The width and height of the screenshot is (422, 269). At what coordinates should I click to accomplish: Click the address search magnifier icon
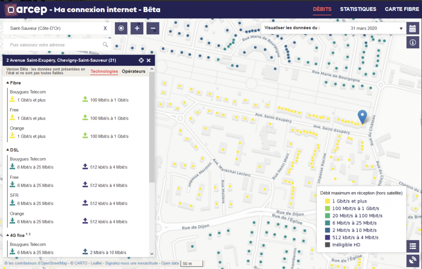pyautogui.click(x=105, y=45)
